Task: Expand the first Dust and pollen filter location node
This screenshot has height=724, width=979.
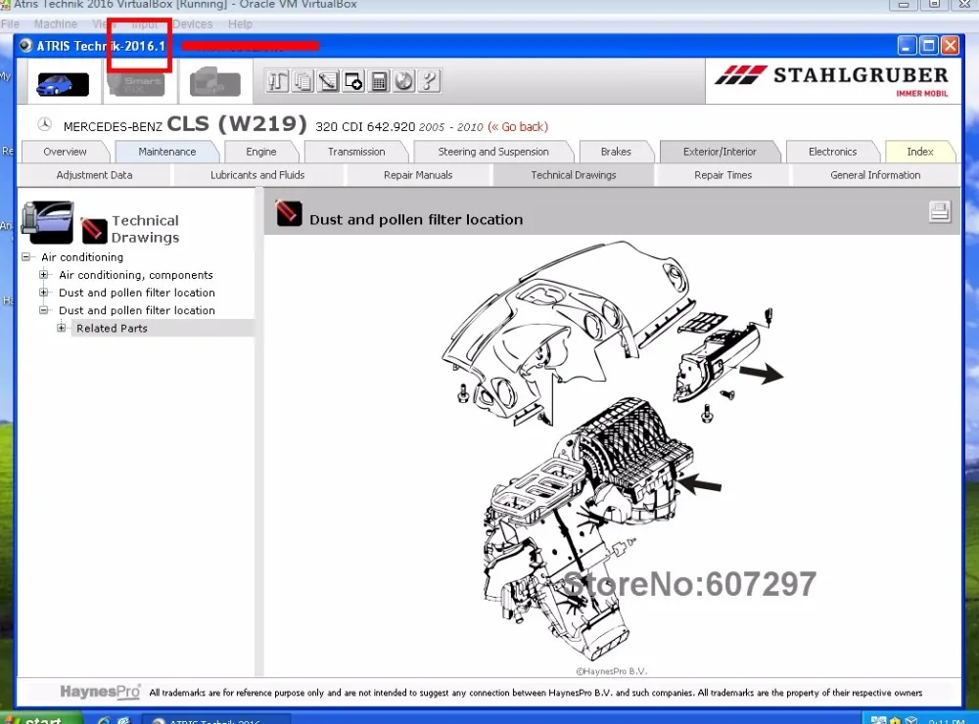Action: coord(44,293)
